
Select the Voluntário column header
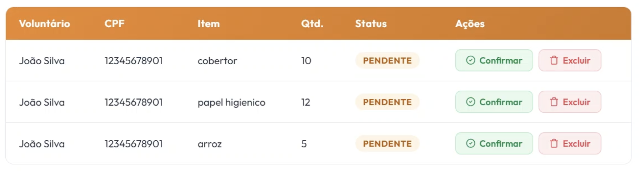point(45,23)
